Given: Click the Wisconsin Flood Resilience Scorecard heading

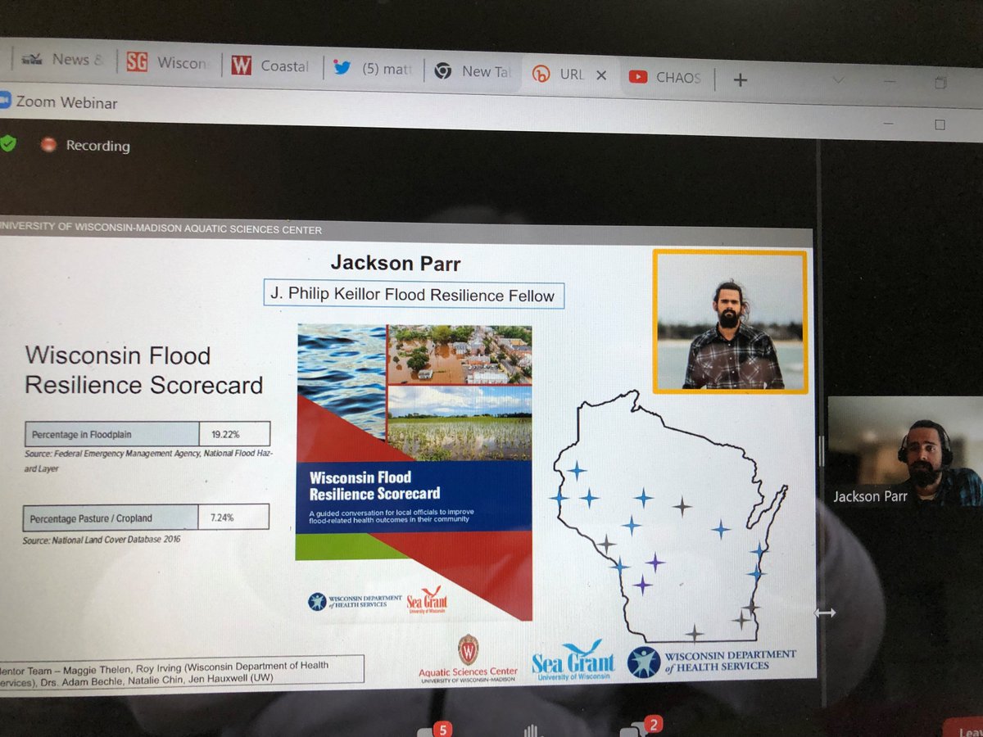Looking at the screenshot, I should [144, 370].
